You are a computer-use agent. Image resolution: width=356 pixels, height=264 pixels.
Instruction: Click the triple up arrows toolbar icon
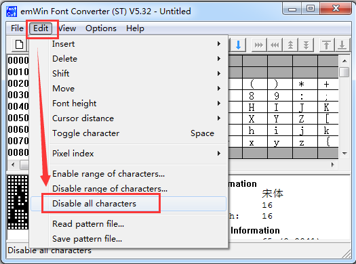290,45
